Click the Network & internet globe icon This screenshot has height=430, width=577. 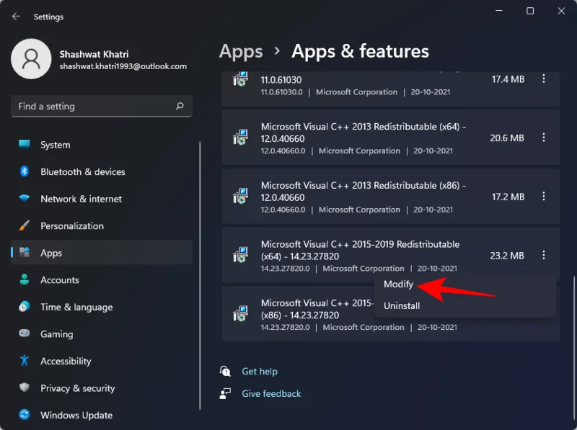pos(24,199)
